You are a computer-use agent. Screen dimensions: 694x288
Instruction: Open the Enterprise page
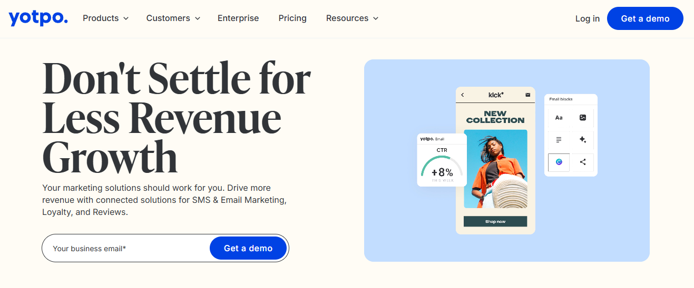238,18
